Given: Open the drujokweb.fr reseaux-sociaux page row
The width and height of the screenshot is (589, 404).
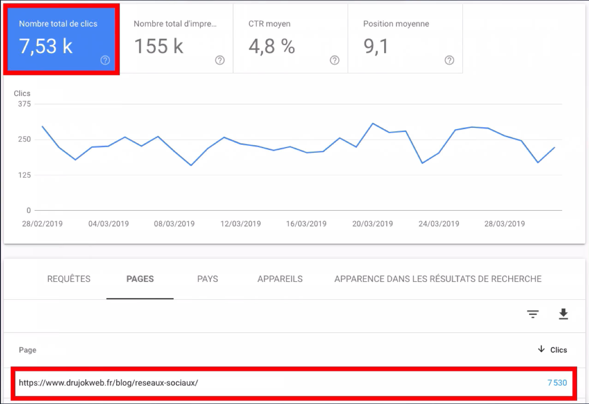Looking at the screenshot, I should coord(294,382).
